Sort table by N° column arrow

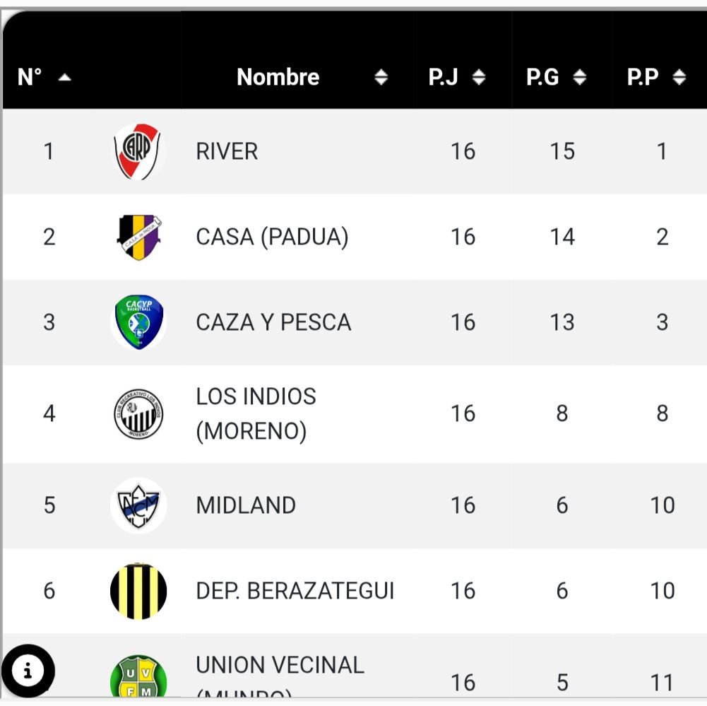[x=64, y=78]
